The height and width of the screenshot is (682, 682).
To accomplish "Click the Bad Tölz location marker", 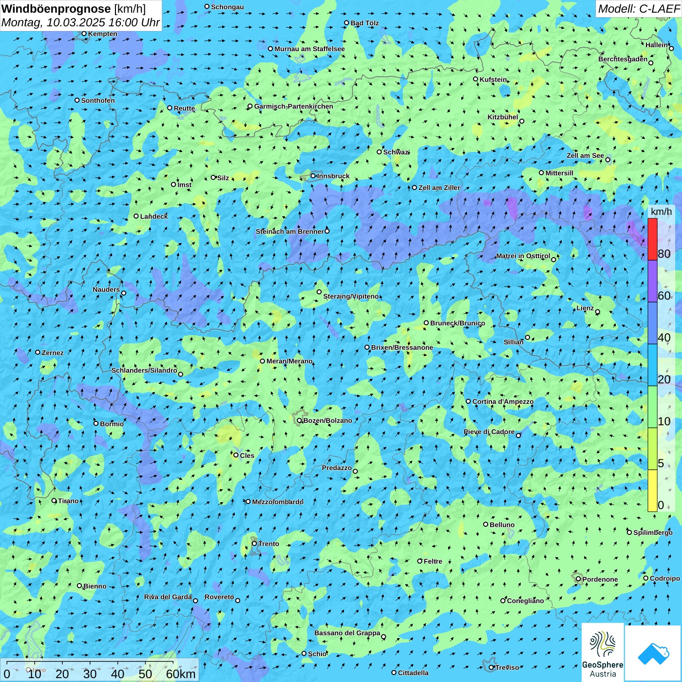I will pos(346,22).
